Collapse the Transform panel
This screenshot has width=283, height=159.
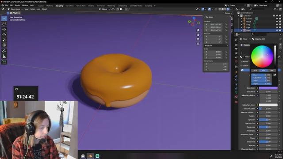tap(204, 17)
